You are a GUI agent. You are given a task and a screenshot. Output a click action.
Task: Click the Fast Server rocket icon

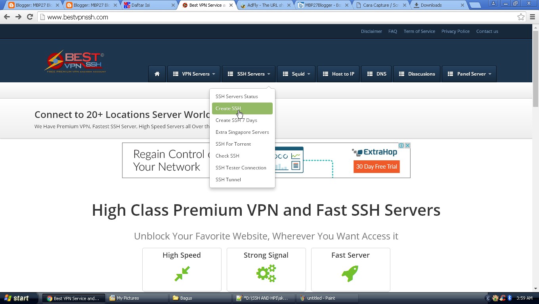[x=350, y=274]
